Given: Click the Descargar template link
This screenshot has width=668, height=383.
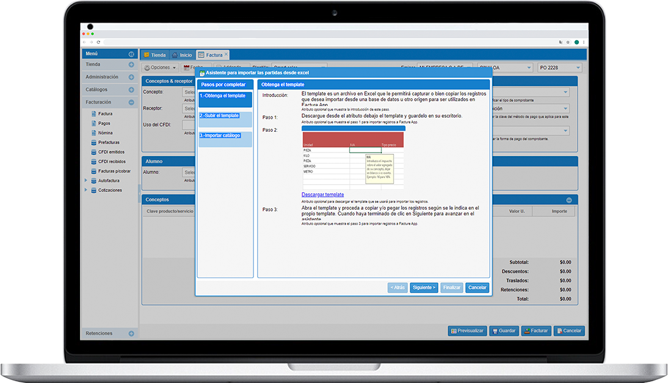Looking at the screenshot, I should tap(322, 195).
